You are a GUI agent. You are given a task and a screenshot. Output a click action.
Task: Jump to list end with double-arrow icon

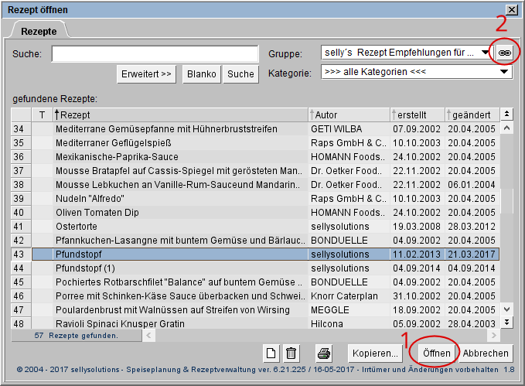(506, 322)
